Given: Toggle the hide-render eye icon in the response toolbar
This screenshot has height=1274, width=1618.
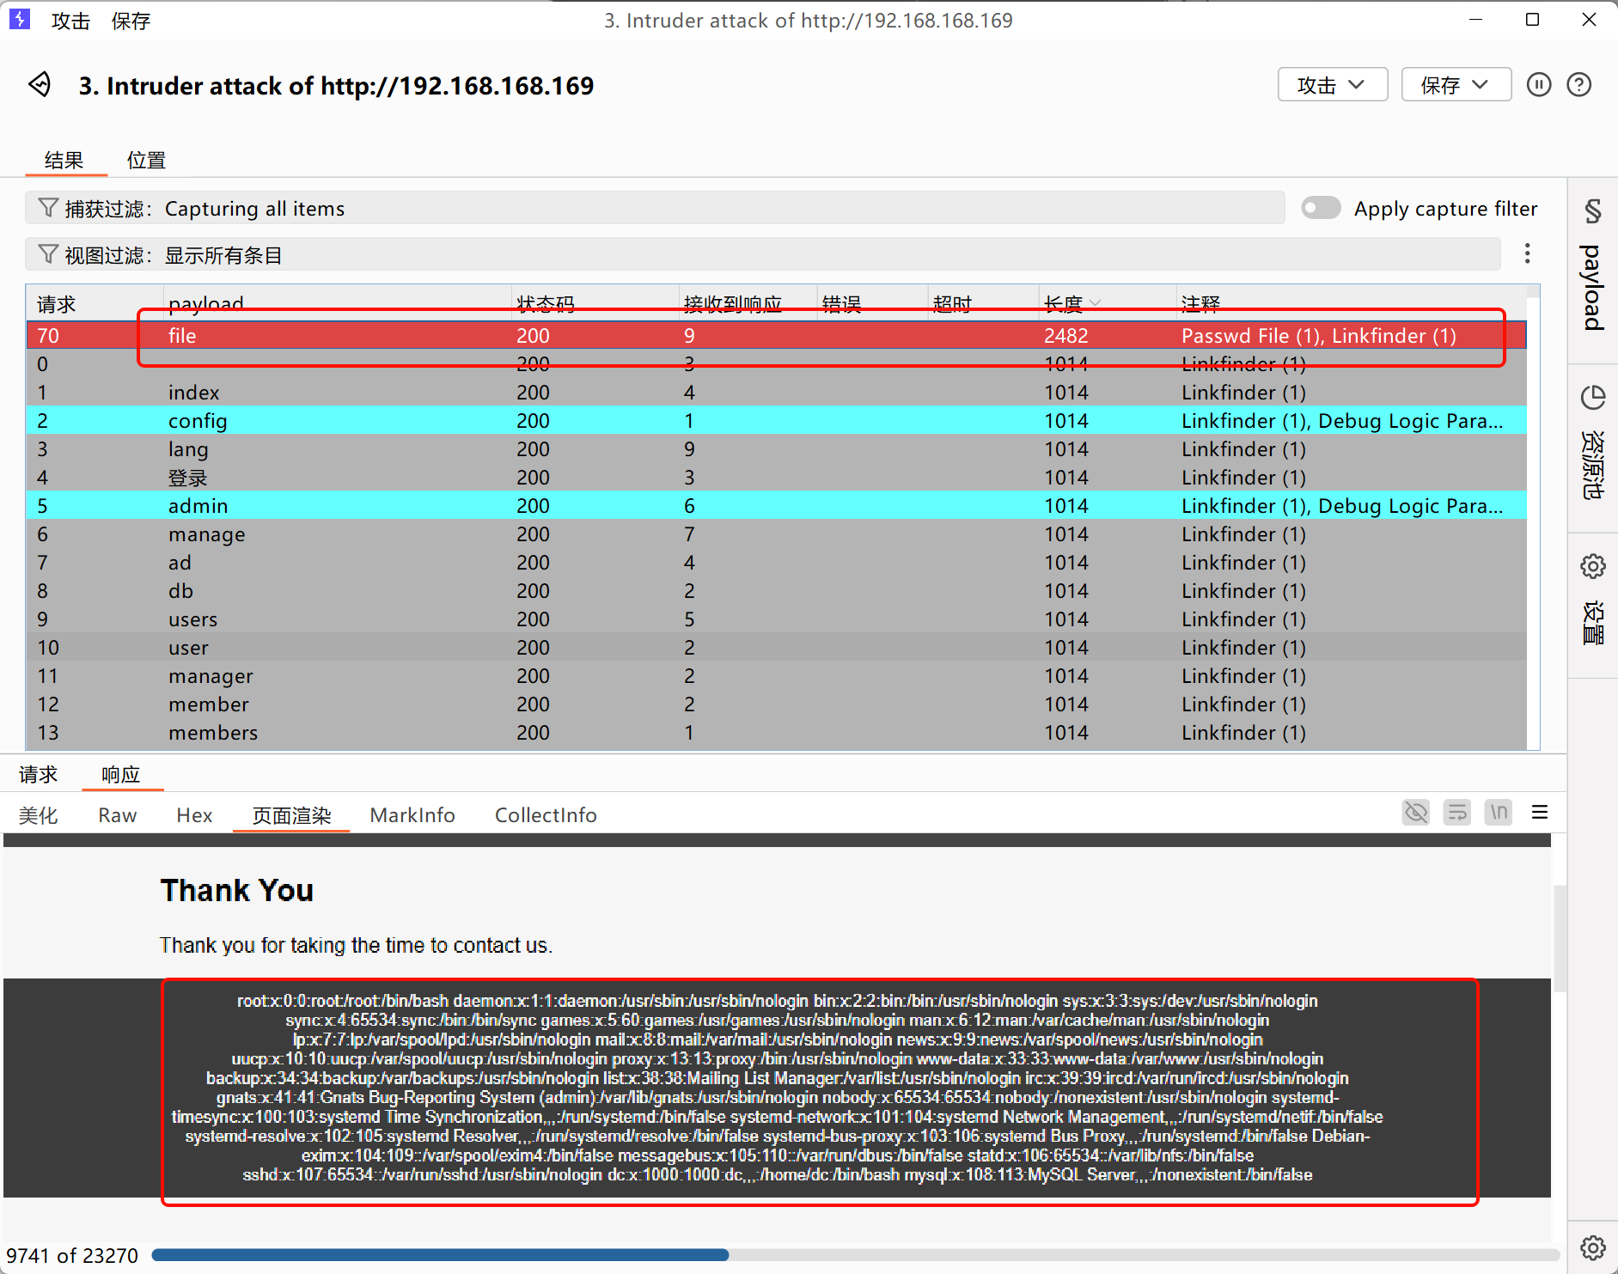Looking at the screenshot, I should [x=1416, y=812].
